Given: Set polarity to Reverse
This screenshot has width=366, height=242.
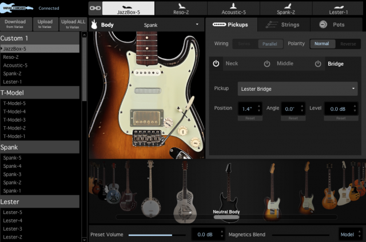Looking at the screenshot, I should (348, 44).
